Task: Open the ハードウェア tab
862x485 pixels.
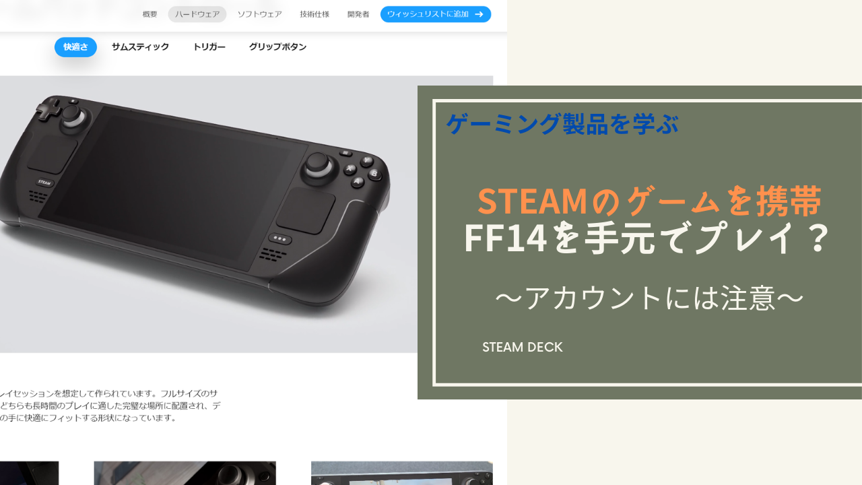Action: [197, 14]
